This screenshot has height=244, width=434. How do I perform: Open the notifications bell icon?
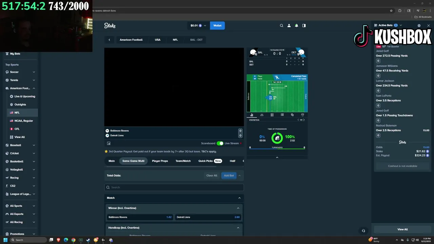(x=296, y=25)
